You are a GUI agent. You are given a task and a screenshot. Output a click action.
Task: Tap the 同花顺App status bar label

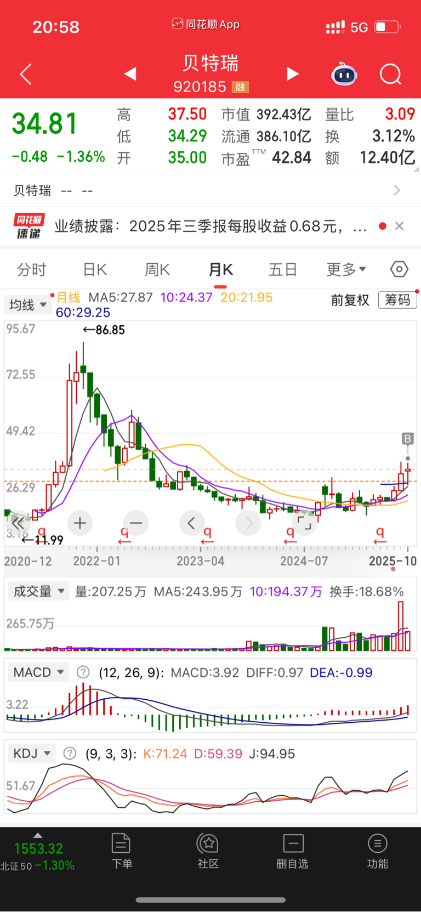click(206, 24)
